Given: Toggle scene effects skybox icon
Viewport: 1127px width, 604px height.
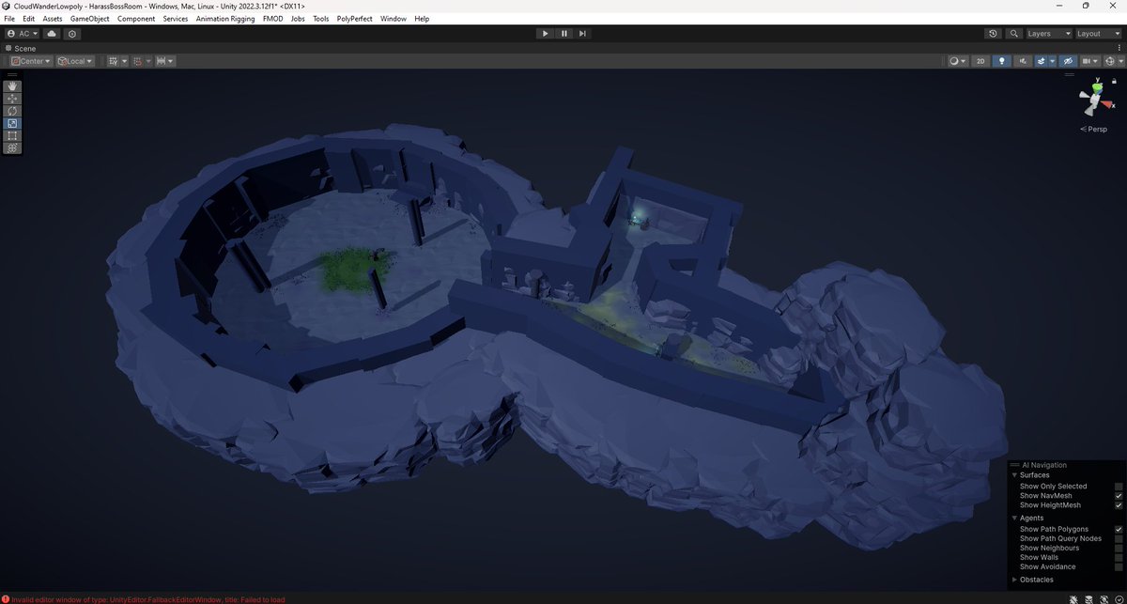Looking at the screenshot, I should point(1041,61).
